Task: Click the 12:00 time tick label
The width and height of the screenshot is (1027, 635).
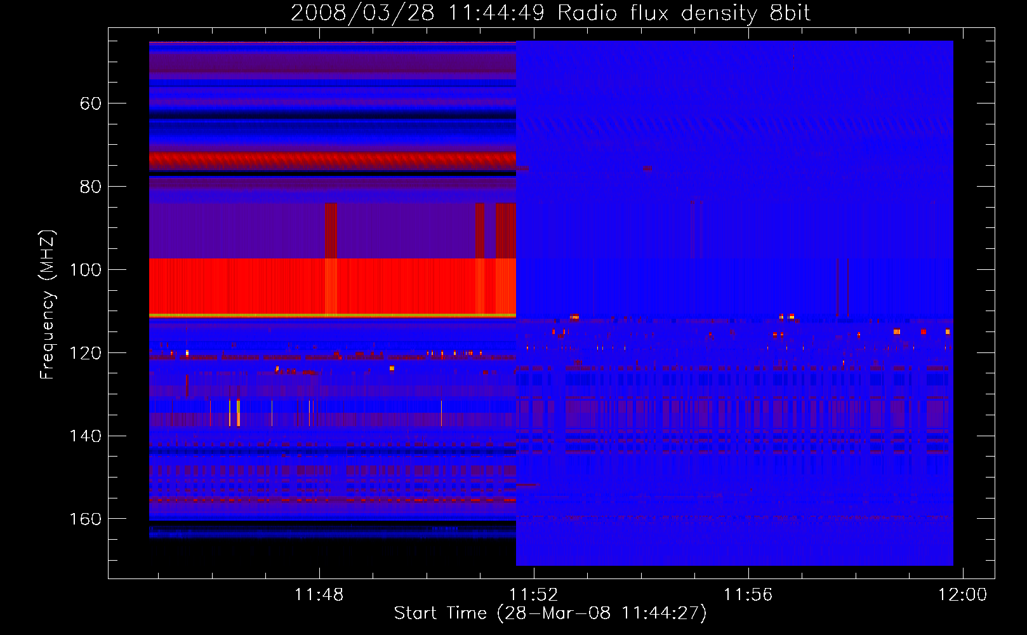Action: click(963, 595)
